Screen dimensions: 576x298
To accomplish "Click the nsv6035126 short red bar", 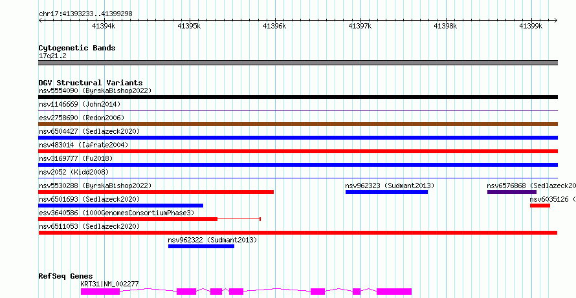I will pyautogui.click(x=540, y=206).
